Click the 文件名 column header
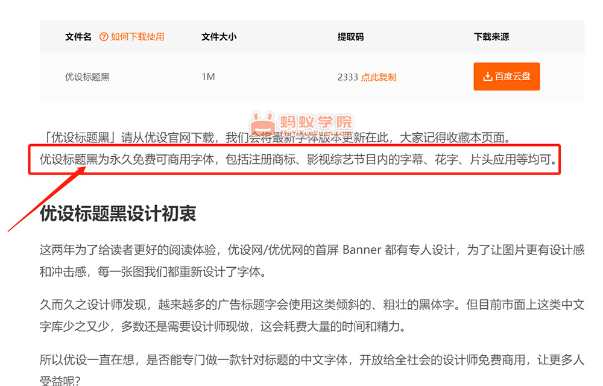Viewport: 603px width, 386px height. coord(78,37)
